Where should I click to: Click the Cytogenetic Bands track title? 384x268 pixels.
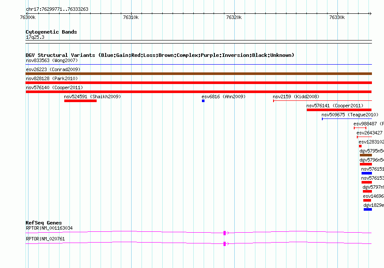pyautogui.click(x=51, y=32)
